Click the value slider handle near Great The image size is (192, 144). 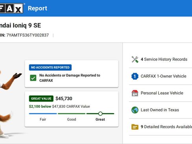pos(100,114)
